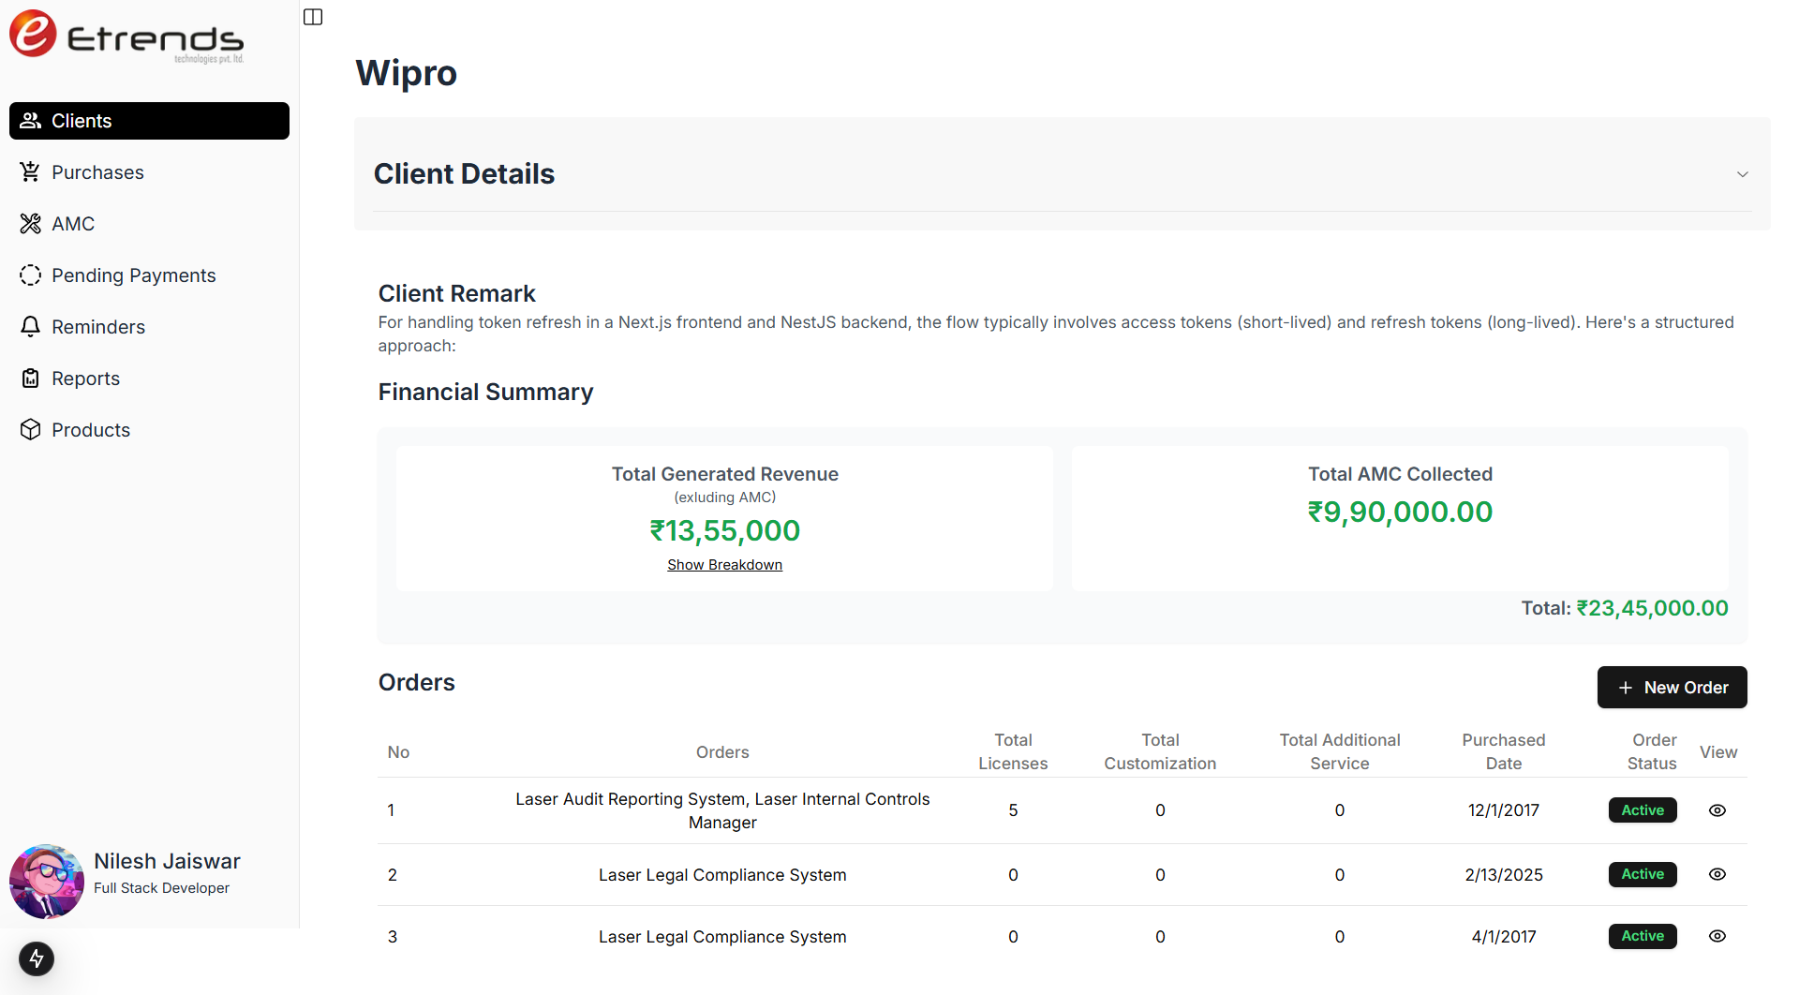This screenshot has height=995, width=1799.
Task: Click the Client Details heading
Action: coord(464,174)
